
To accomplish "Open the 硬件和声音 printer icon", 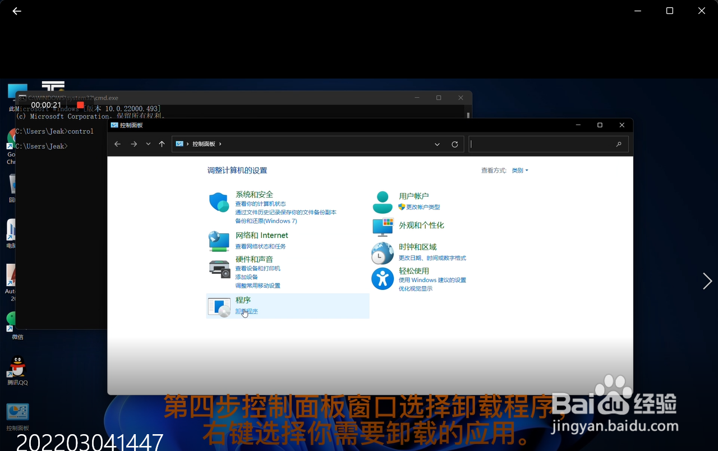I will (219, 268).
